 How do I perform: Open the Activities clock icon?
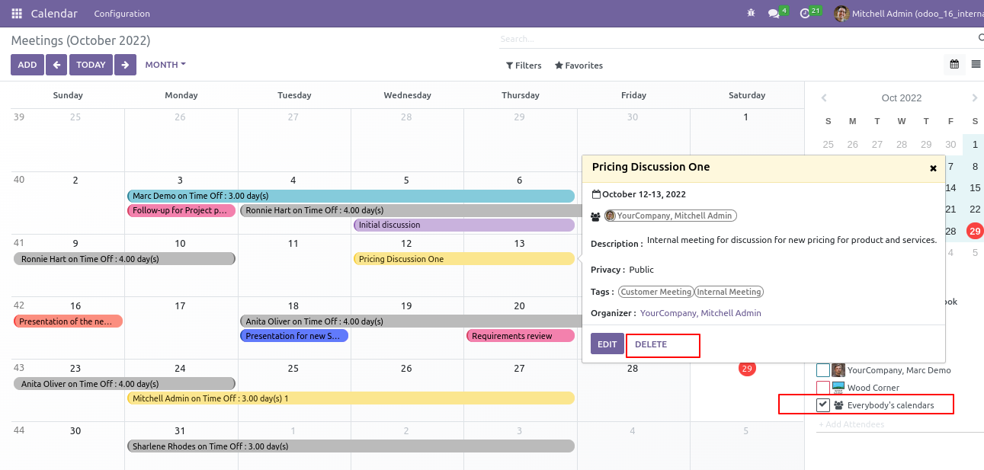click(806, 13)
